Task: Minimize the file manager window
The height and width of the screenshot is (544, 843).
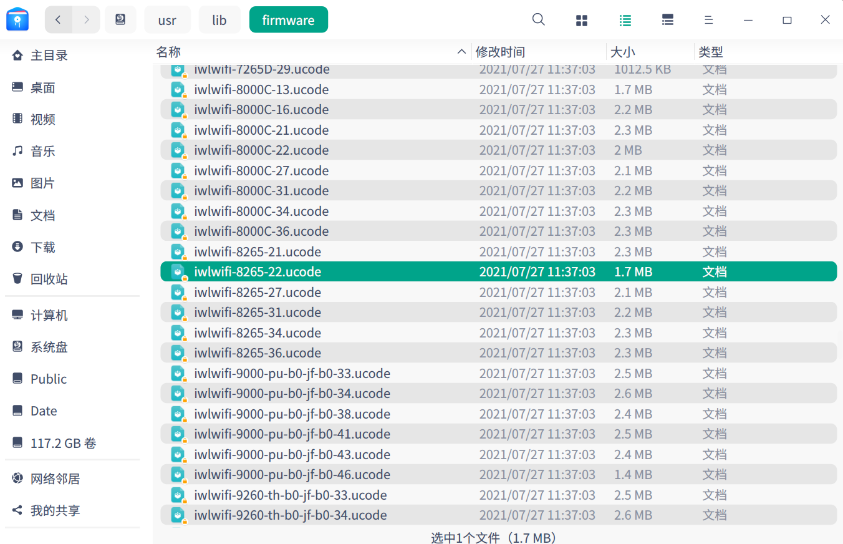Action: click(x=748, y=20)
